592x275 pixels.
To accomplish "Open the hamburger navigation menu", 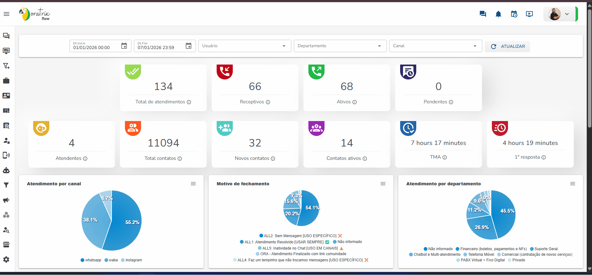I will click(x=7, y=14).
